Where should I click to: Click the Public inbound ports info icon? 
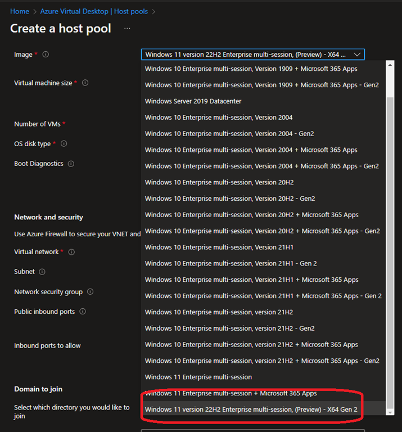pos(83,312)
